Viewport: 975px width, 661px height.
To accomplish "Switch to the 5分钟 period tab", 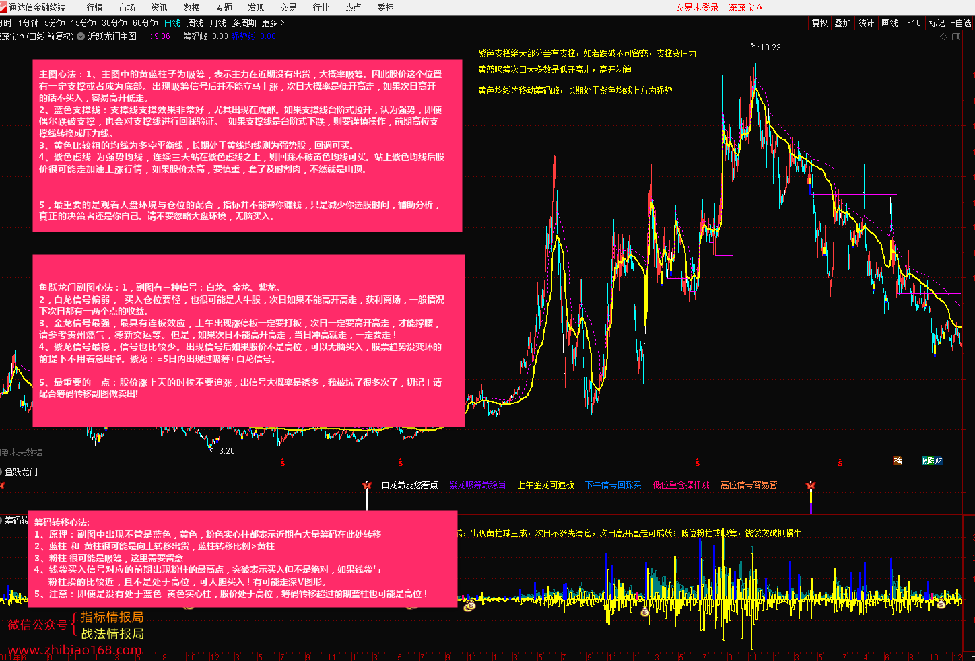I will [55, 23].
